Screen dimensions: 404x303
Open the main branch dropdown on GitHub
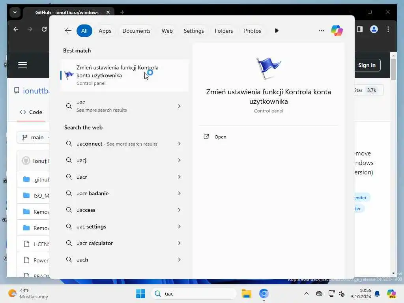coord(34,137)
